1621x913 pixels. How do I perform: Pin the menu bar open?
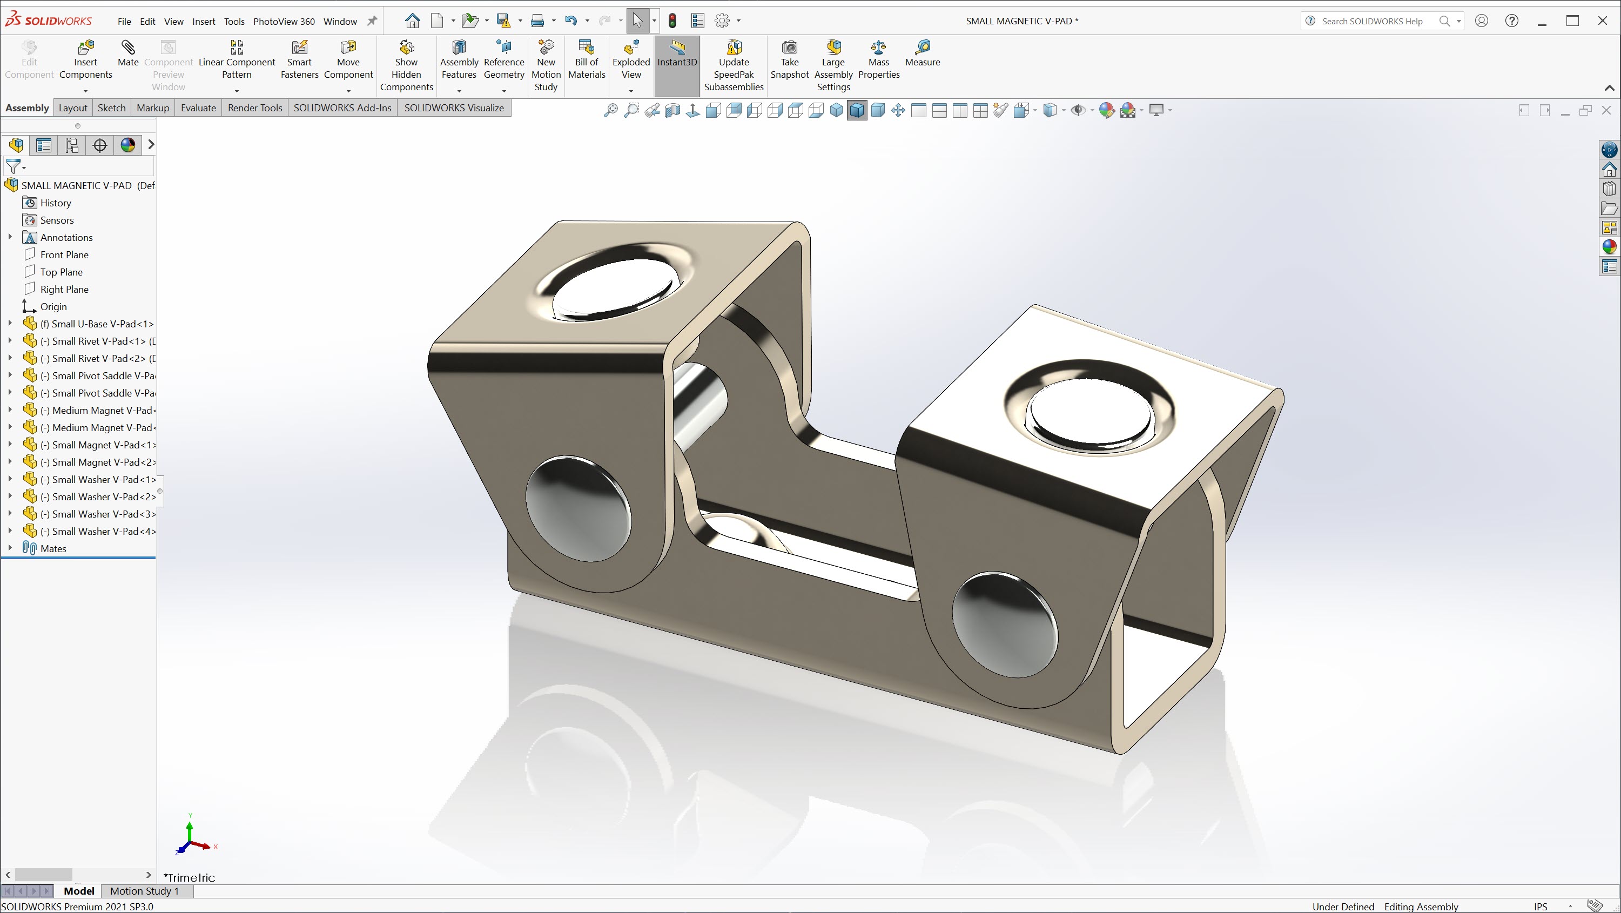click(x=372, y=21)
